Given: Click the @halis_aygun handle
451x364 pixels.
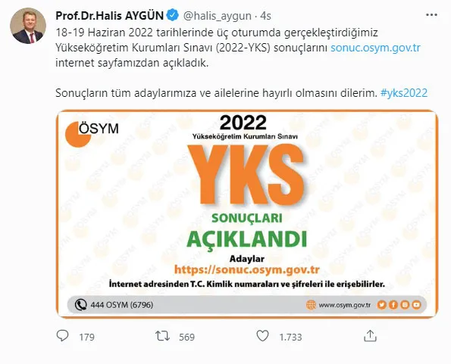Looking at the screenshot, I should click(217, 16).
